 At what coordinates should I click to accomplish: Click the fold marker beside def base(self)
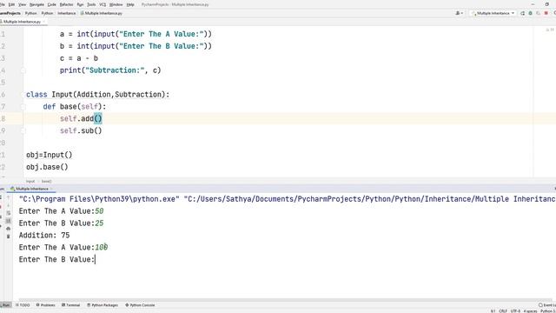23,106
